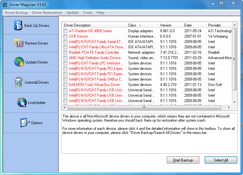Screen dimensions: 243x175
Task: Minimize the Driver Magician window
Action: 213,3
